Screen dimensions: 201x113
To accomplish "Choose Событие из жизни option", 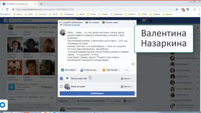I will (x=70, y=25).
